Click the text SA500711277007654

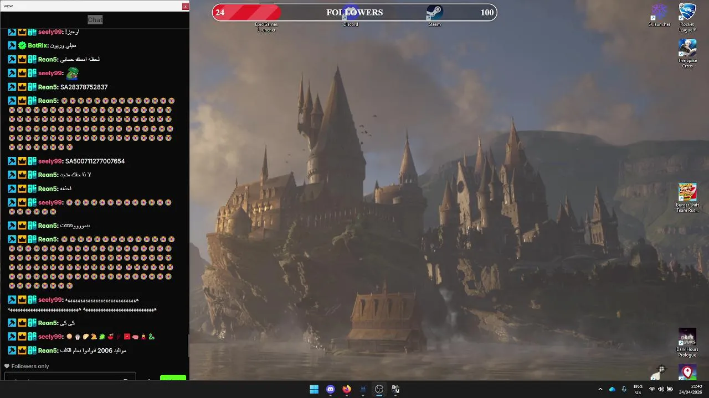pos(95,161)
